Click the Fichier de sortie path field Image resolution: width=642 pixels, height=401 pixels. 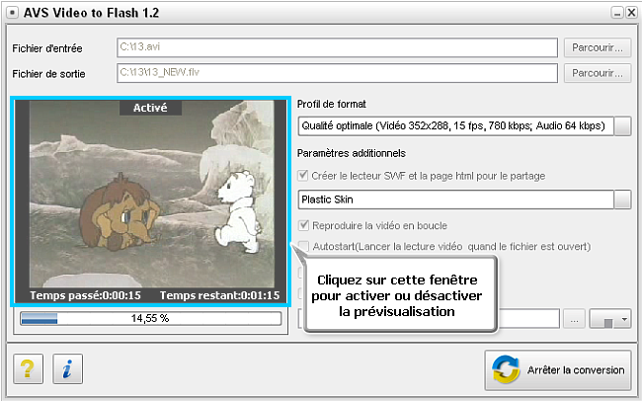click(337, 73)
